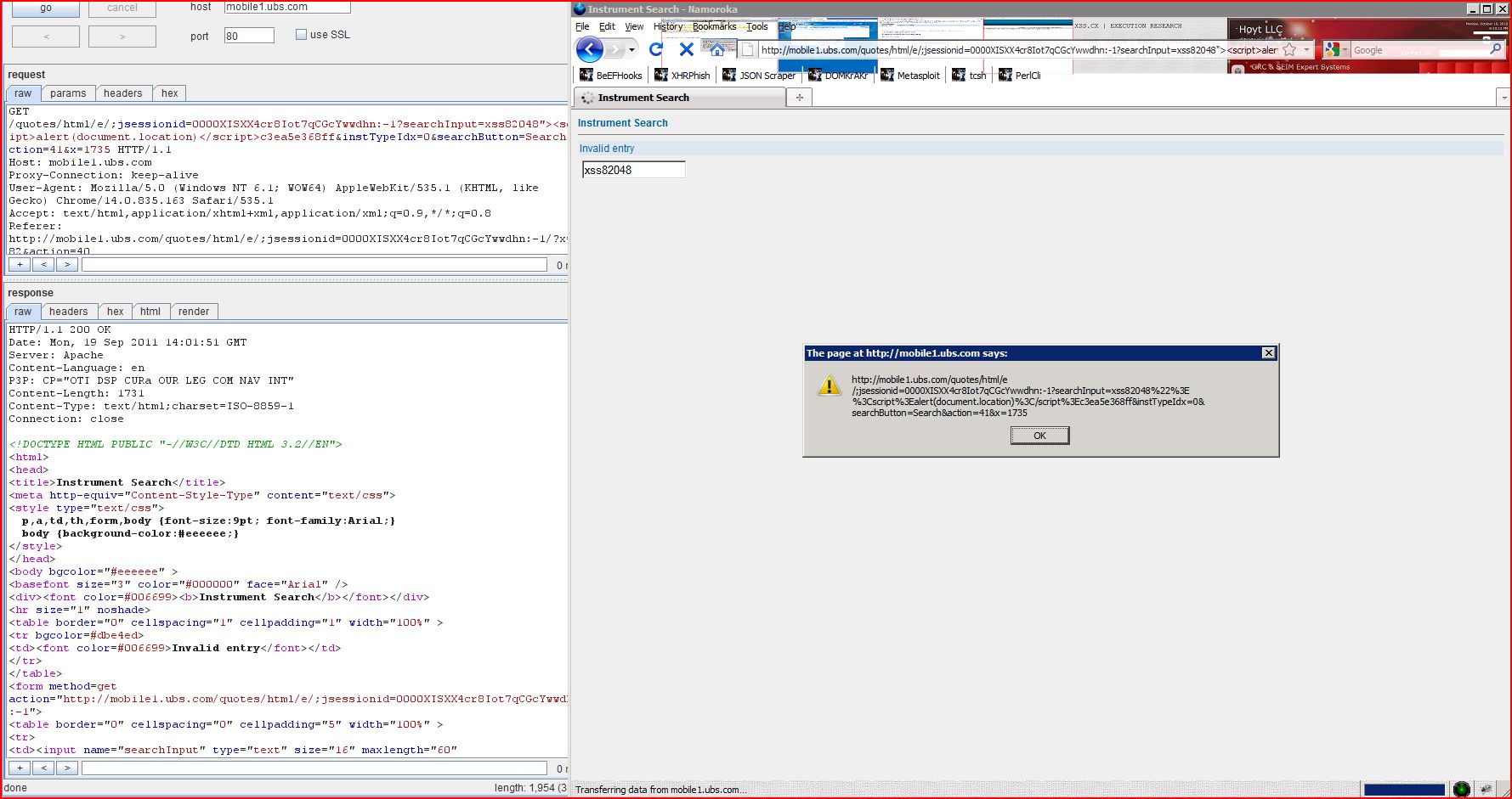Select the response raw tab
Image resolution: width=1512 pixels, height=799 pixels.
pyautogui.click(x=23, y=312)
